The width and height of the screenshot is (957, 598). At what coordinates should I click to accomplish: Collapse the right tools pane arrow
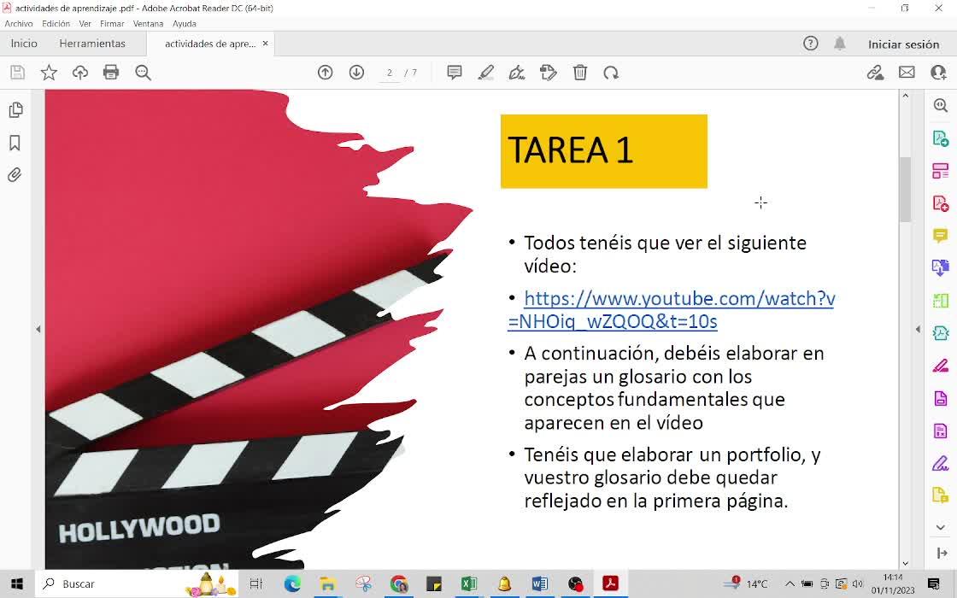click(918, 329)
